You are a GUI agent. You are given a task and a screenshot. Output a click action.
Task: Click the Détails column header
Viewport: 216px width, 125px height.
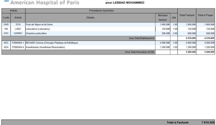(x=90, y=18)
